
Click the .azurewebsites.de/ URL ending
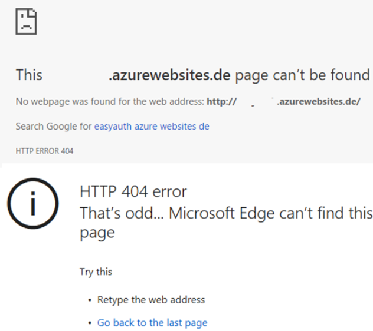(319, 102)
